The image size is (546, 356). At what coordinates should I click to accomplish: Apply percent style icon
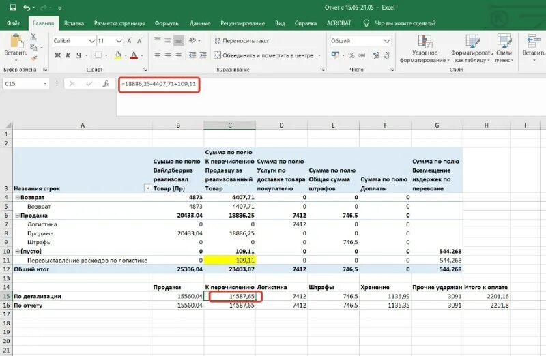(x=351, y=55)
